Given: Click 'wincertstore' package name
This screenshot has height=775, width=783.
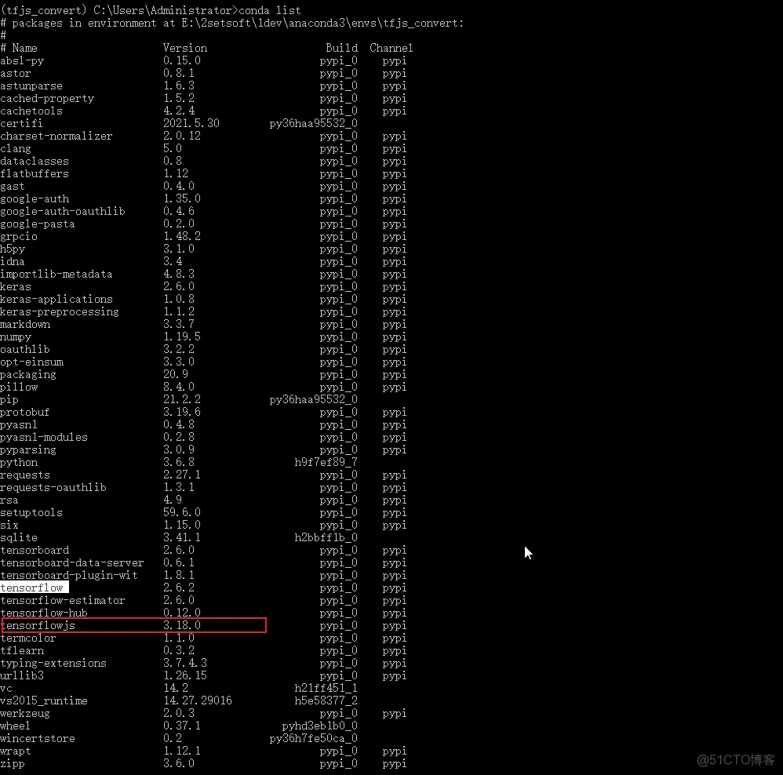Looking at the screenshot, I should (x=38, y=739).
